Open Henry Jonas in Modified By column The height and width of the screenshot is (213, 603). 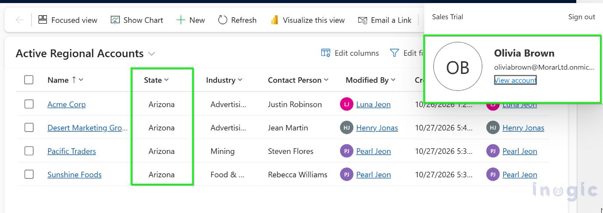click(x=377, y=128)
